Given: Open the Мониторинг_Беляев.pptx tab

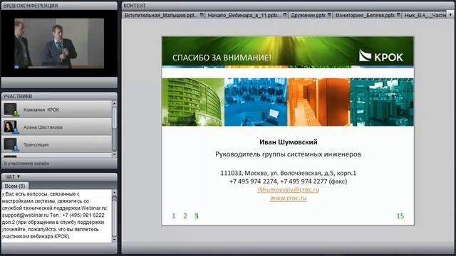Looking at the screenshot, I should [367, 15].
